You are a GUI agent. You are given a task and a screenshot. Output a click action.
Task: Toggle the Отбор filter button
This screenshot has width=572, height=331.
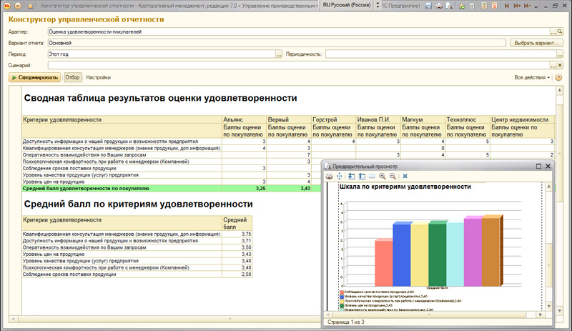point(72,77)
